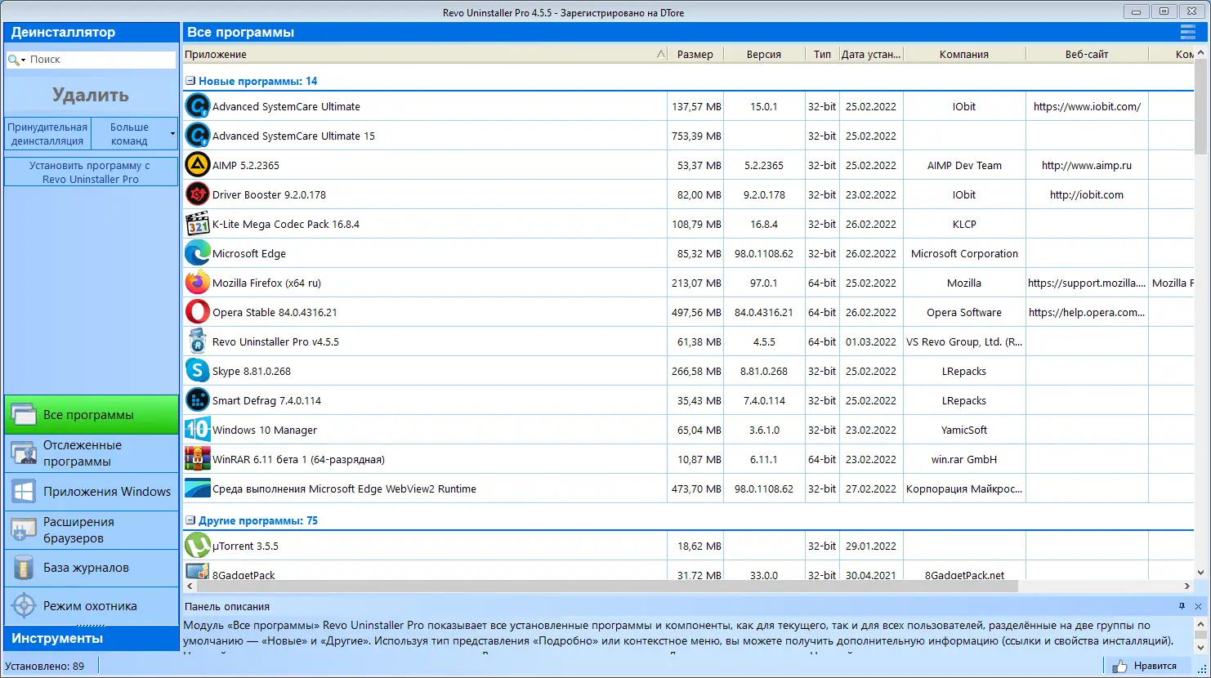
Task: Click the Opera Software company cell
Action: [964, 312]
